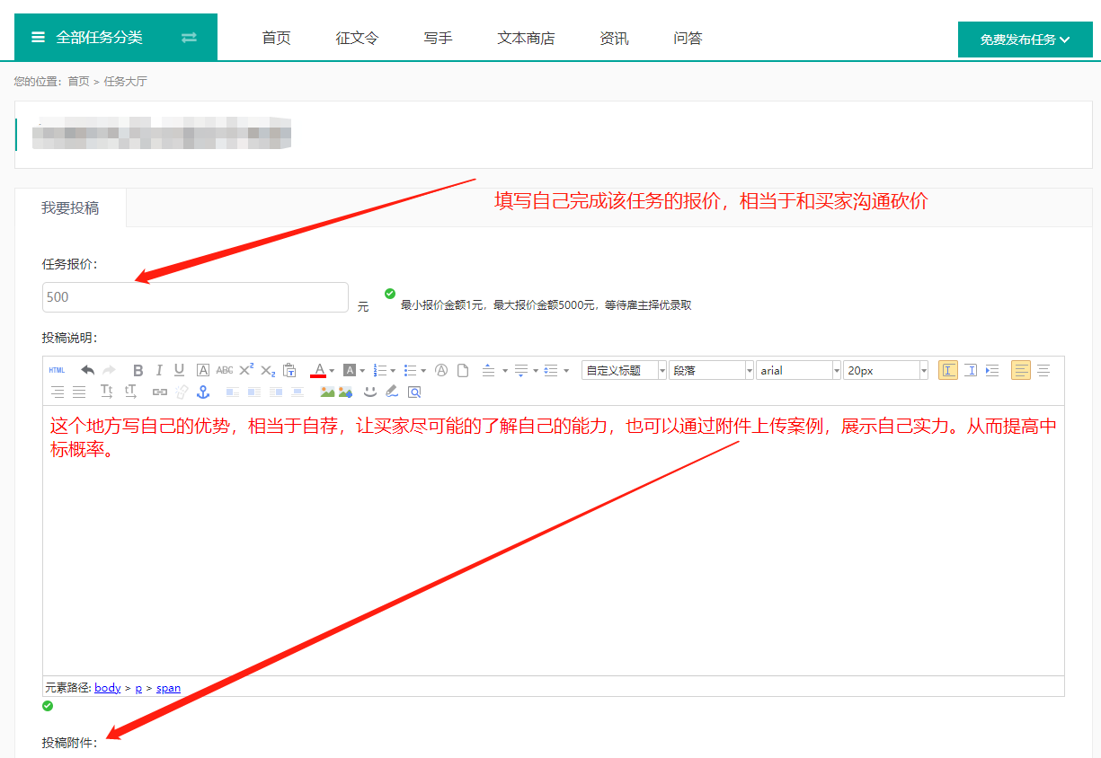This screenshot has width=1101, height=758.
Task: Redo the last edit
Action: coord(109,370)
